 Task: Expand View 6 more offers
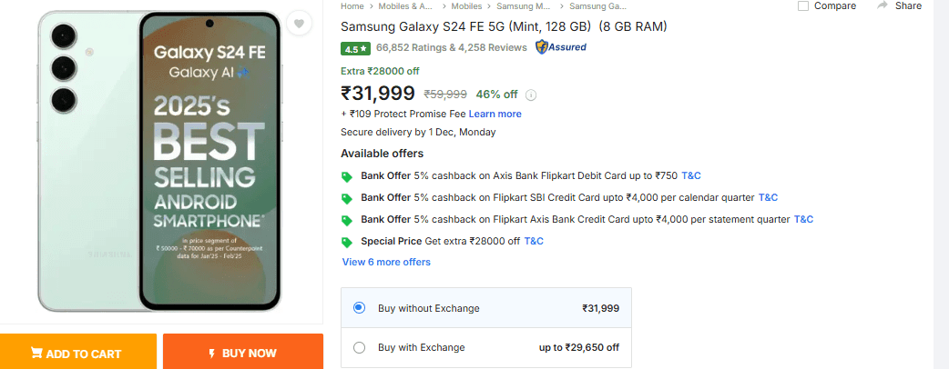click(386, 262)
